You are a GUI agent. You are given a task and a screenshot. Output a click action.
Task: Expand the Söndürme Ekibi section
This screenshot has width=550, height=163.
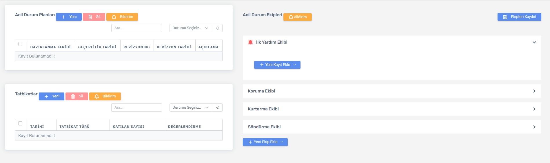[534, 127]
